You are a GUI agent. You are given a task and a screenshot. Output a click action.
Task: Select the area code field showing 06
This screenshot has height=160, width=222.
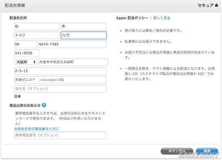coord(26,44)
